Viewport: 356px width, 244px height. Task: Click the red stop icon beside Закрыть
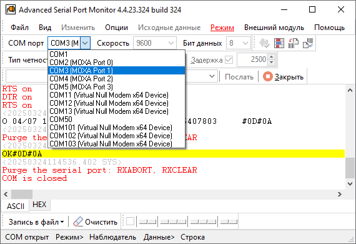pyautogui.click(x=268, y=76)
